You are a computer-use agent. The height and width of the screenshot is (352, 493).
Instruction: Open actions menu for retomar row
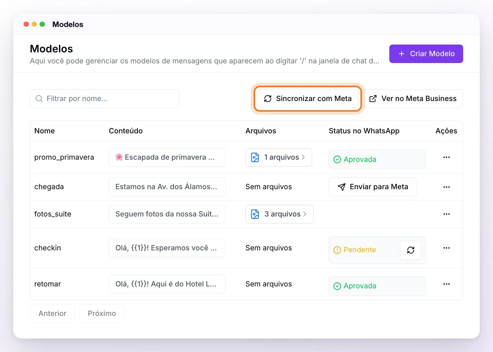pos(446,284)
